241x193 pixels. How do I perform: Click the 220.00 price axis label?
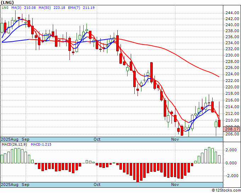tap(232, 87)
